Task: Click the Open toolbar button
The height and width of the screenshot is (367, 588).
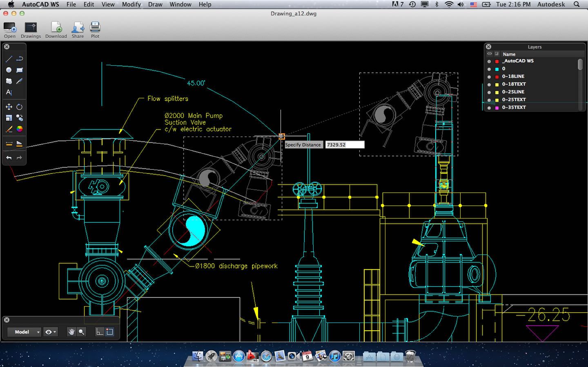Action: pyautogui.click(x=10, y=30)
